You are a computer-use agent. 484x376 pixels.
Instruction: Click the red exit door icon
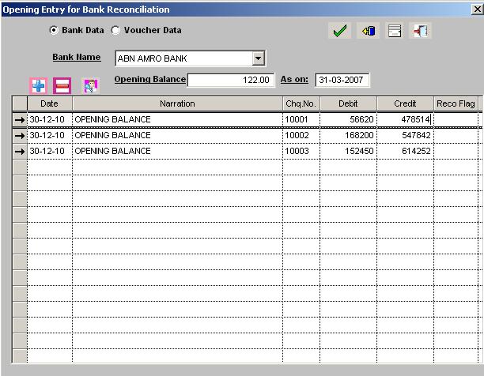coord(421,31)
